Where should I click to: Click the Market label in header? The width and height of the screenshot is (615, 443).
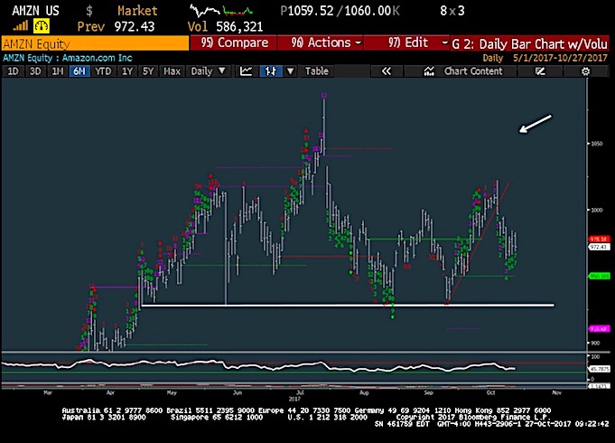click(137, 11)
